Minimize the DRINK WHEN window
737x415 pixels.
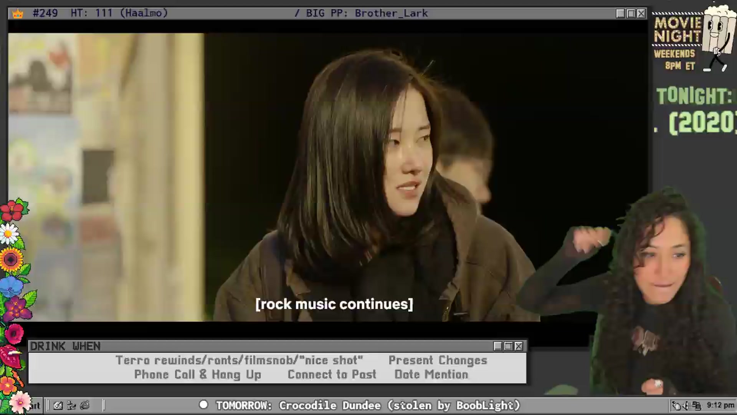pos(498,346)
